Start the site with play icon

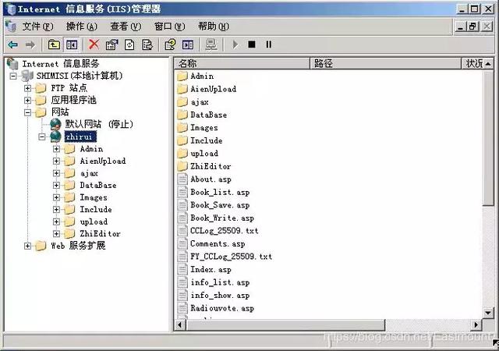[235, 44]
